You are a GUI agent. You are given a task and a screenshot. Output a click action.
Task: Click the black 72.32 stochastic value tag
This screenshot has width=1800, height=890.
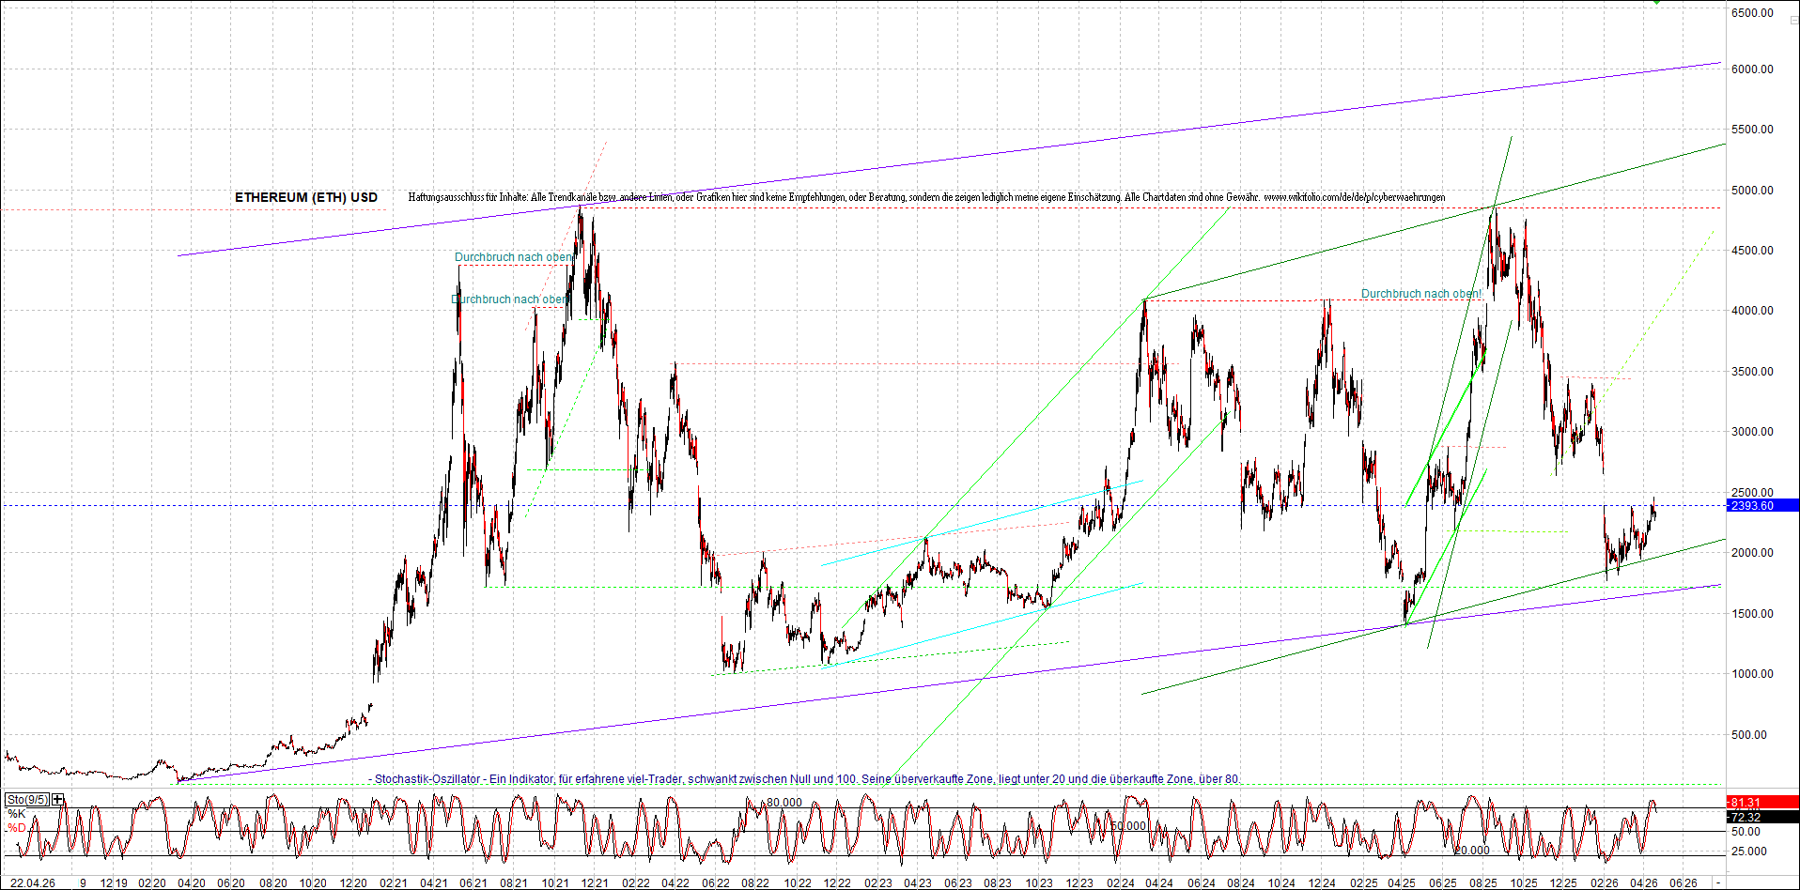coord(1761,818)
